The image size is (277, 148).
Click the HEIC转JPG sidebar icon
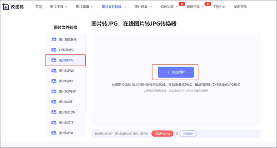coord(54,50)
